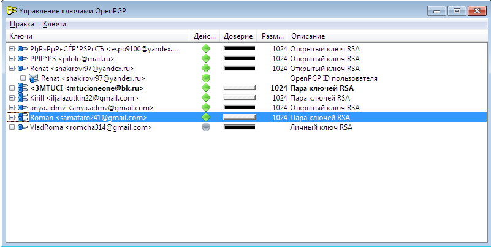Select key named pilolo@mail.ru
This screenshot has width=491, height=247.
(72, 59)
